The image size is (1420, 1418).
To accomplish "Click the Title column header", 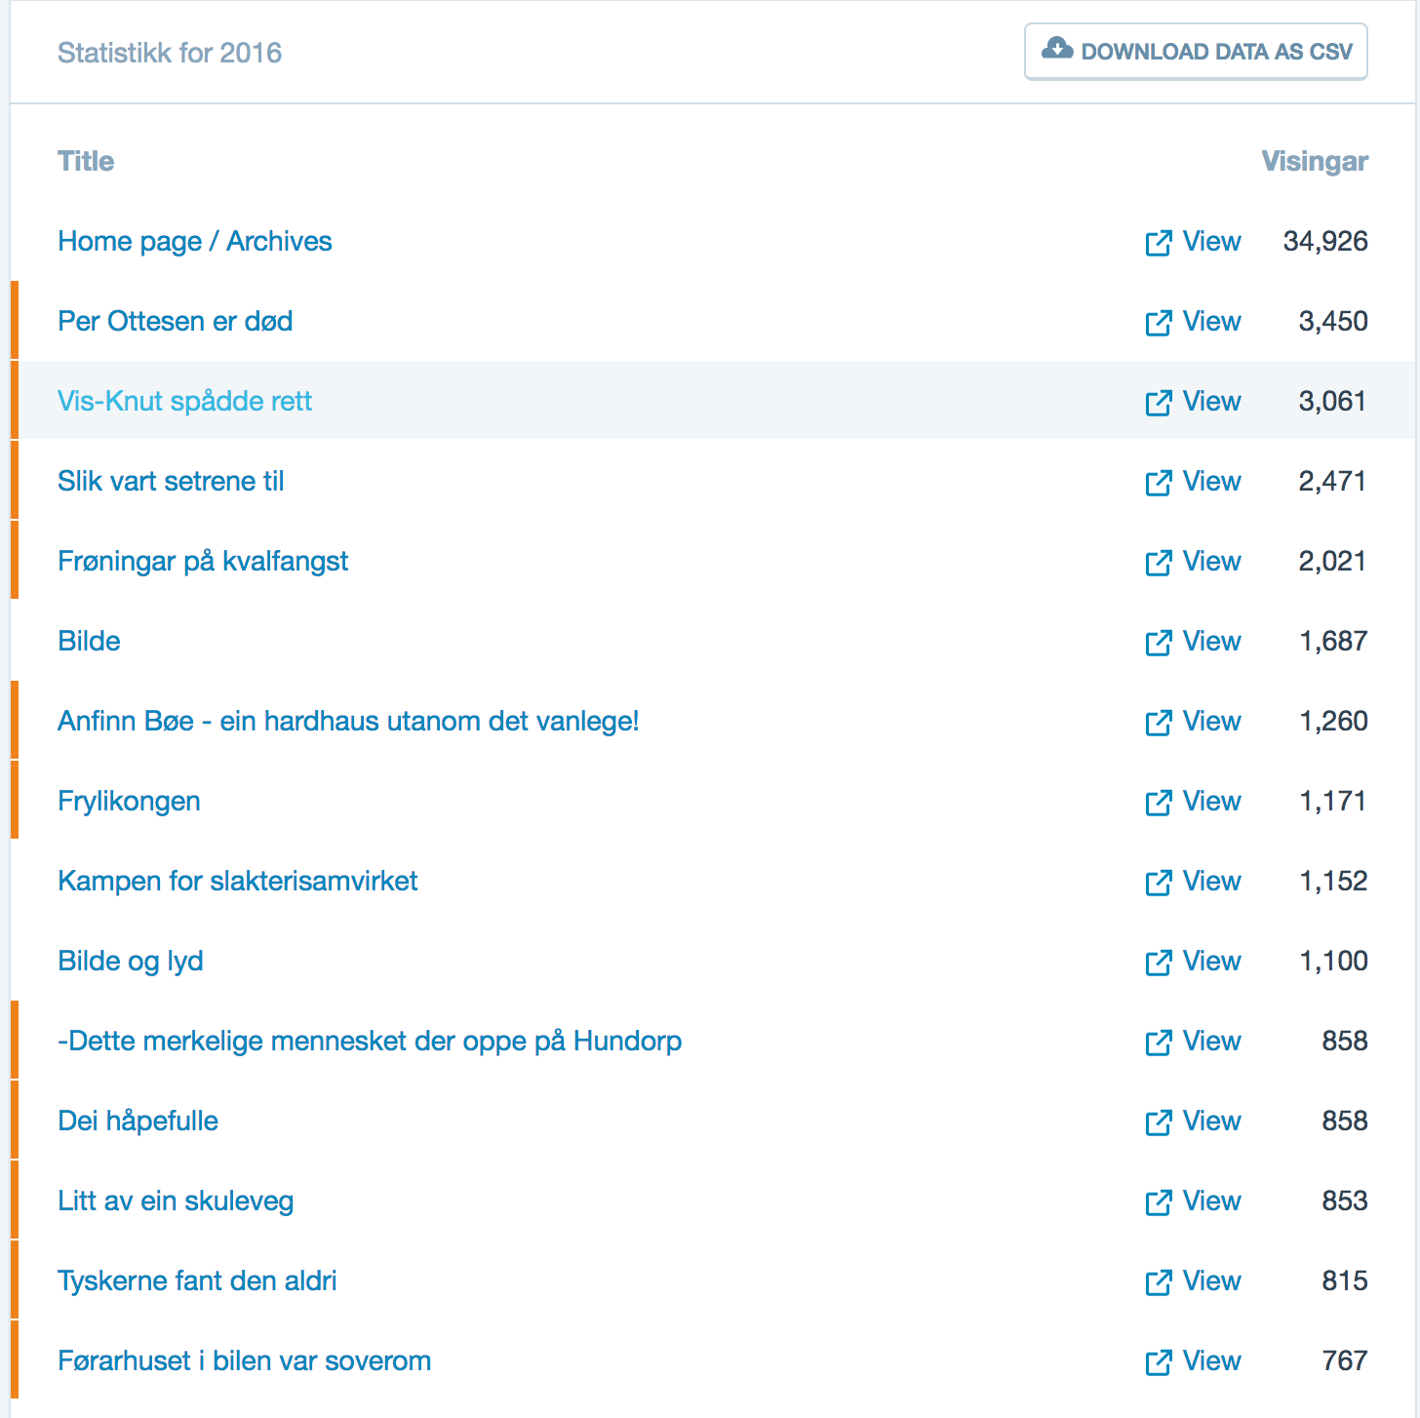I will pos(86,162).
